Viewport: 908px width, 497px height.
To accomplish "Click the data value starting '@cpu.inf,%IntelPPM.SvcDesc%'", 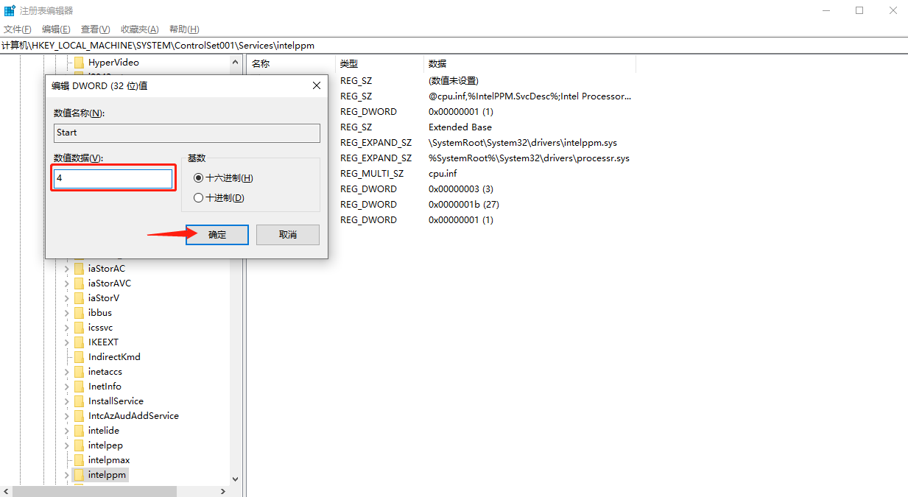I will [x=529, y=96].
